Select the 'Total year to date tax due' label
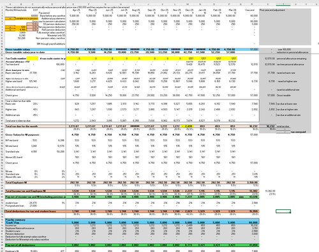The width and height of the screenshot is (319, 252). click(x=18, y=121)
